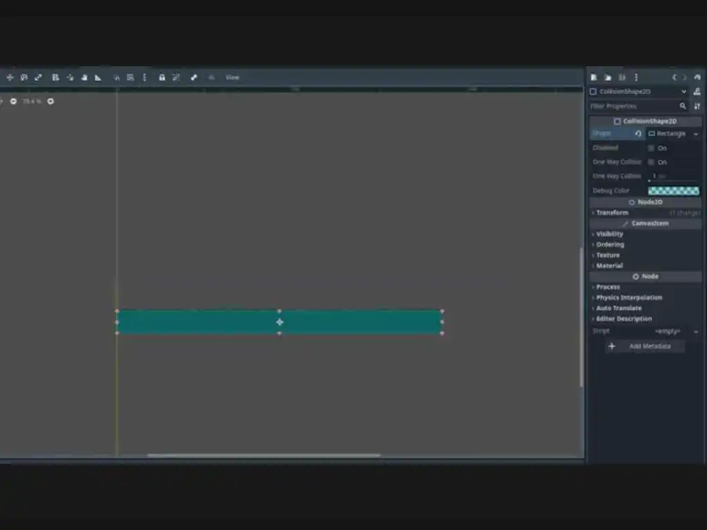Go to previous edited object in Inspector
Screen dimensions: 707x530
(x=674, y=77)
